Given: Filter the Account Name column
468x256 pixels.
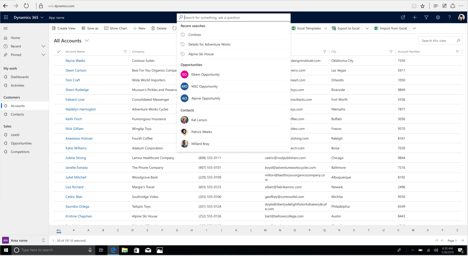Looking at the screenshot, I should tap(125, 52).
